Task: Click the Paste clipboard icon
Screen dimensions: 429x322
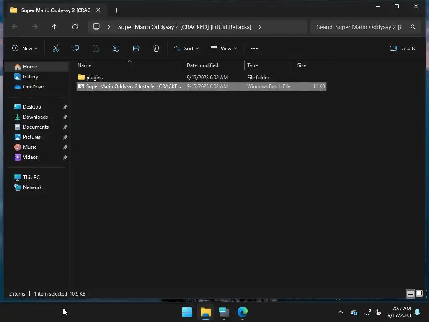Action: [x=96, y=49]
